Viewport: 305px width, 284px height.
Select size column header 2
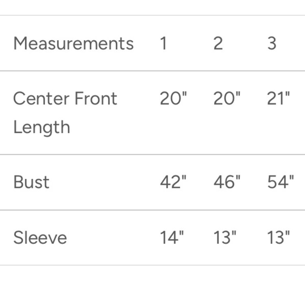[218, 43]
